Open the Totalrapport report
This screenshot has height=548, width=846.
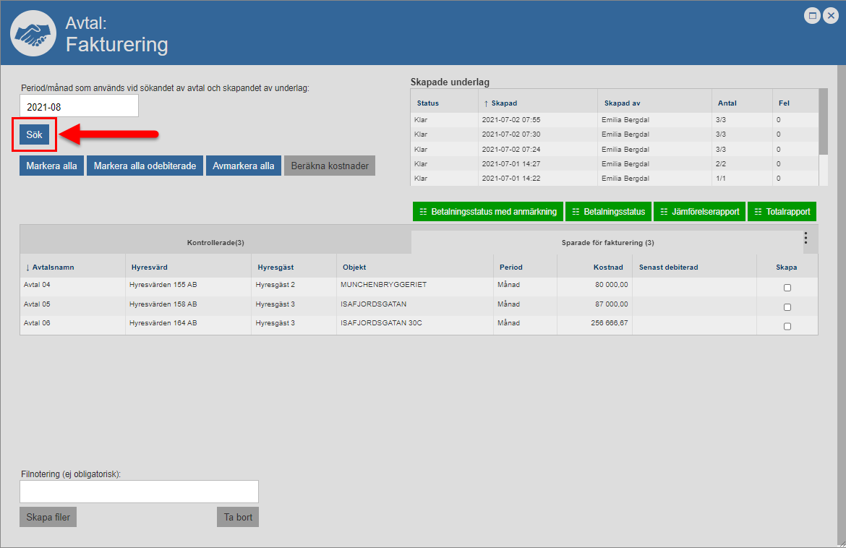[782, 212]
